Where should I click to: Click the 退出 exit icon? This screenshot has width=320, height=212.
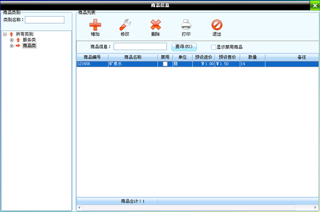[217, 25]
